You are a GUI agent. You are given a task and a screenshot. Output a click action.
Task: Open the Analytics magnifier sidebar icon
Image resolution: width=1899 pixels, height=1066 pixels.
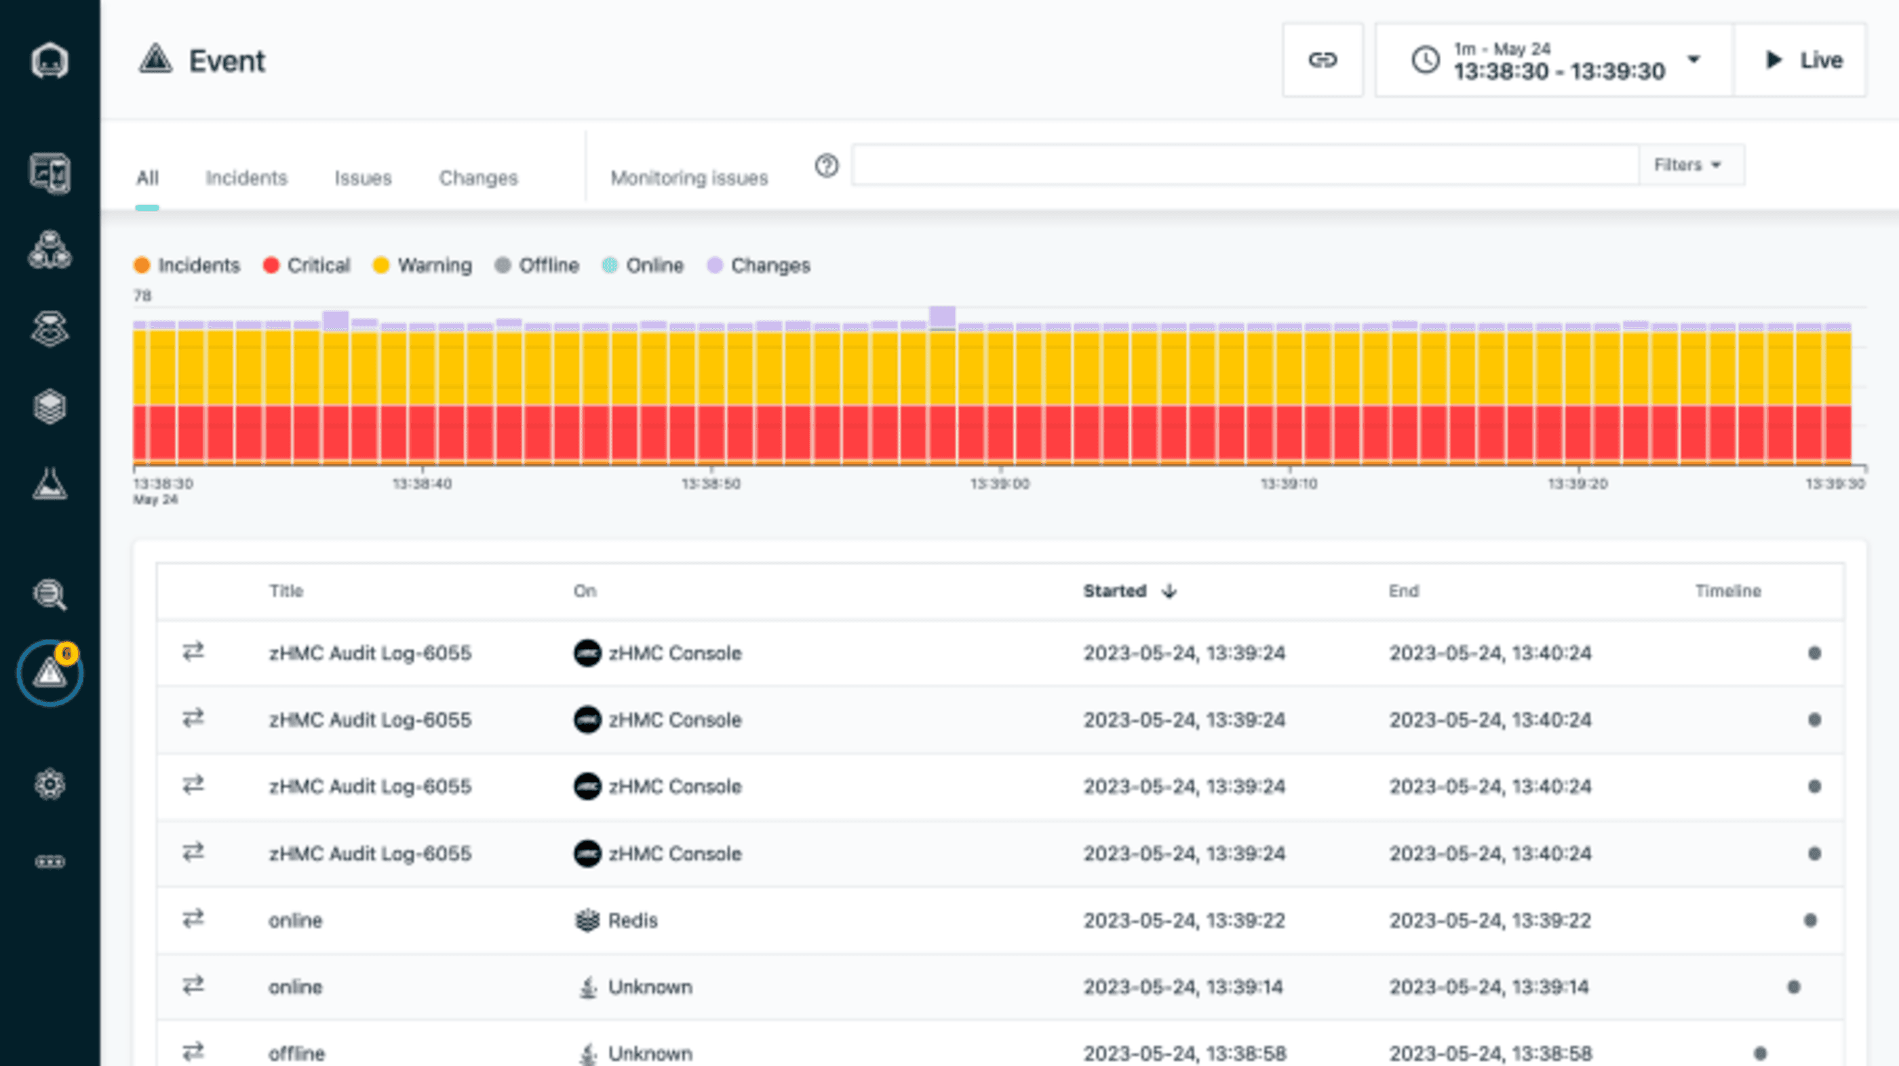click(50, 594)
